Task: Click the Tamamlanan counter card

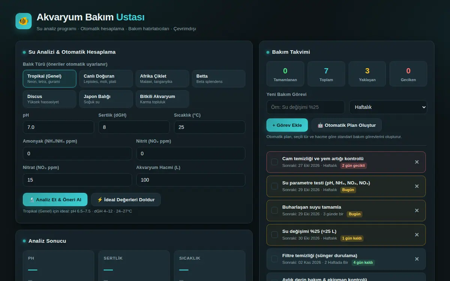Action: click(285, 74)
